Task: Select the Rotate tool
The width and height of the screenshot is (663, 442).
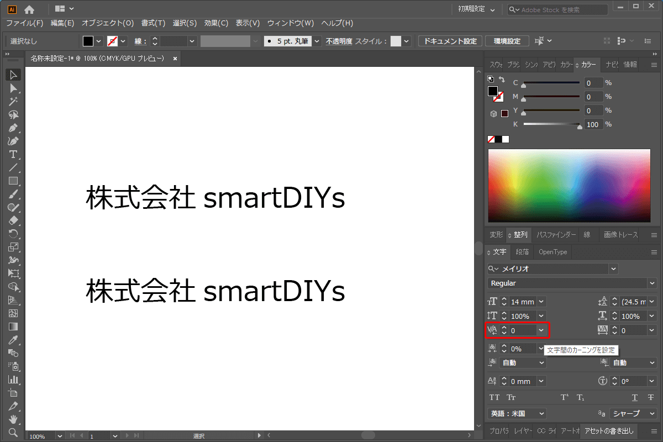Action: pyautogui.click(x=14, y=234)
